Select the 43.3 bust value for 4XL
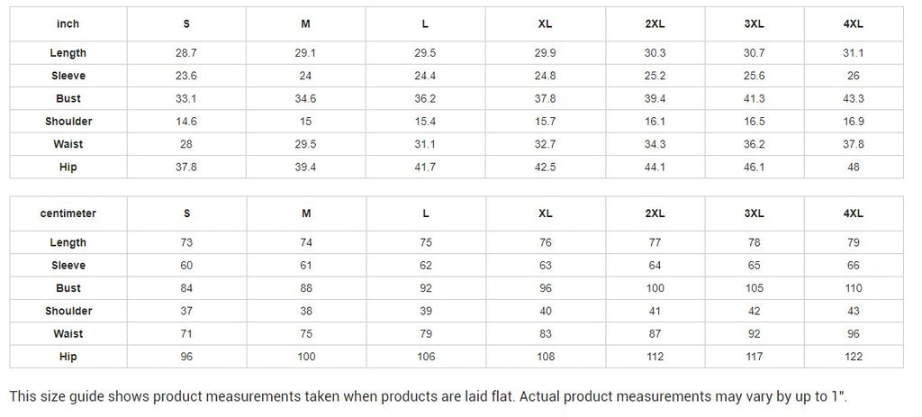The width and height of the screenshot is (922, 417). click(854, 98)
